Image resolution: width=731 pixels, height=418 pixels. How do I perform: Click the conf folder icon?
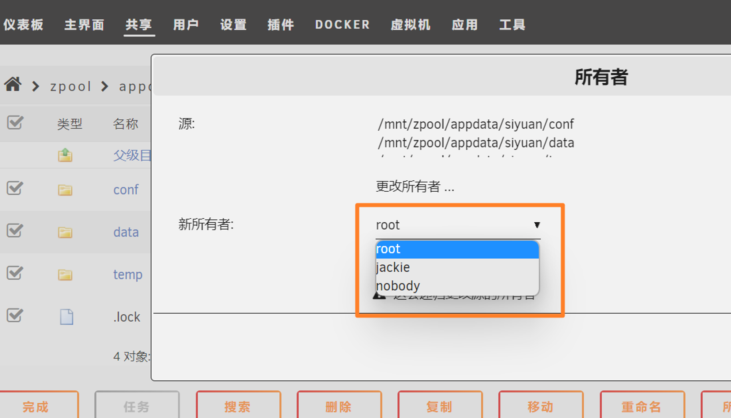(x=65, y=190)
